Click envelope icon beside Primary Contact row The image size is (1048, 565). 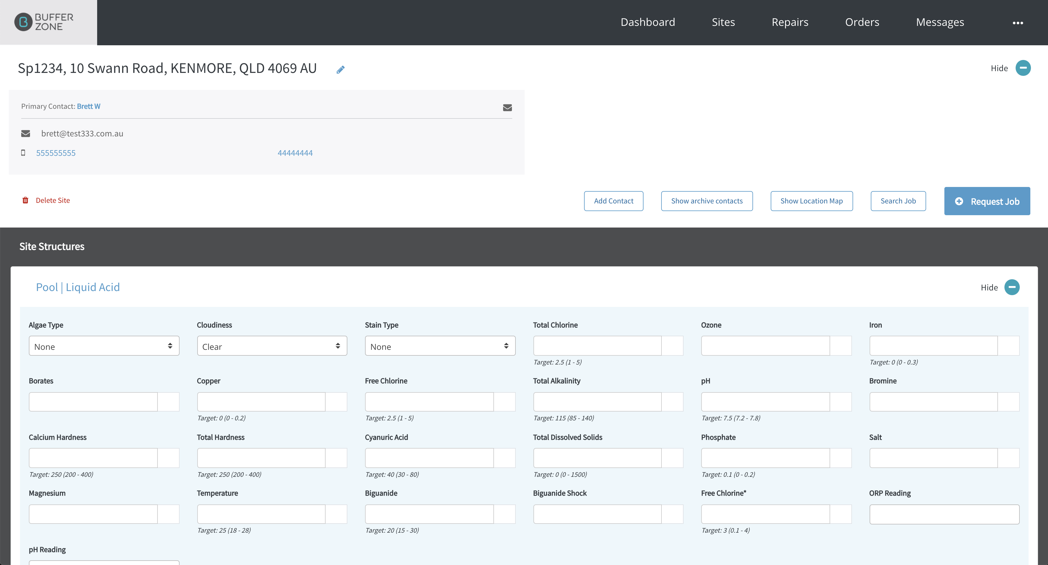pos(507,108)
